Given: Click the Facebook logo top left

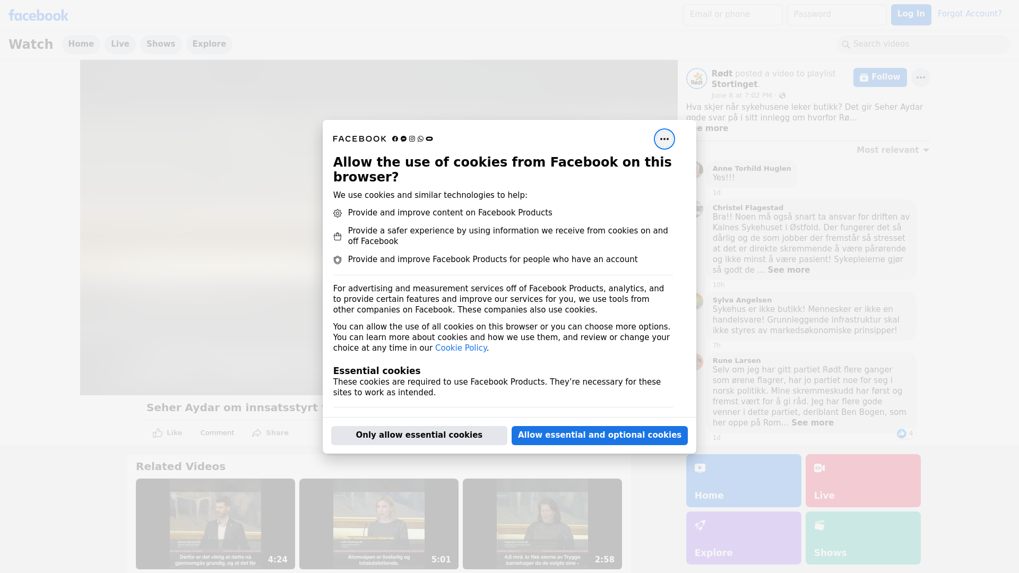Looking at the screenshot, I should pos(38,15).
